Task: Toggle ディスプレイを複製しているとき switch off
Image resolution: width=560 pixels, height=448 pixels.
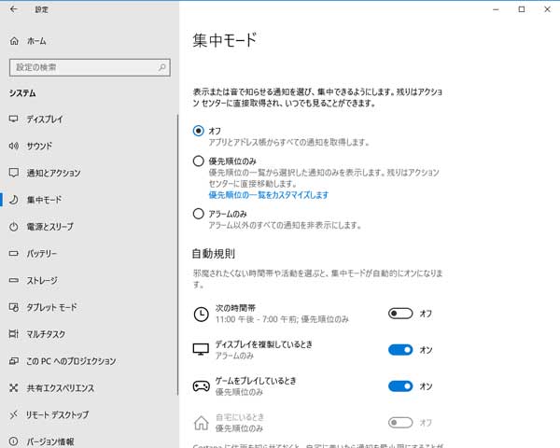Action: tap(400, 350)
